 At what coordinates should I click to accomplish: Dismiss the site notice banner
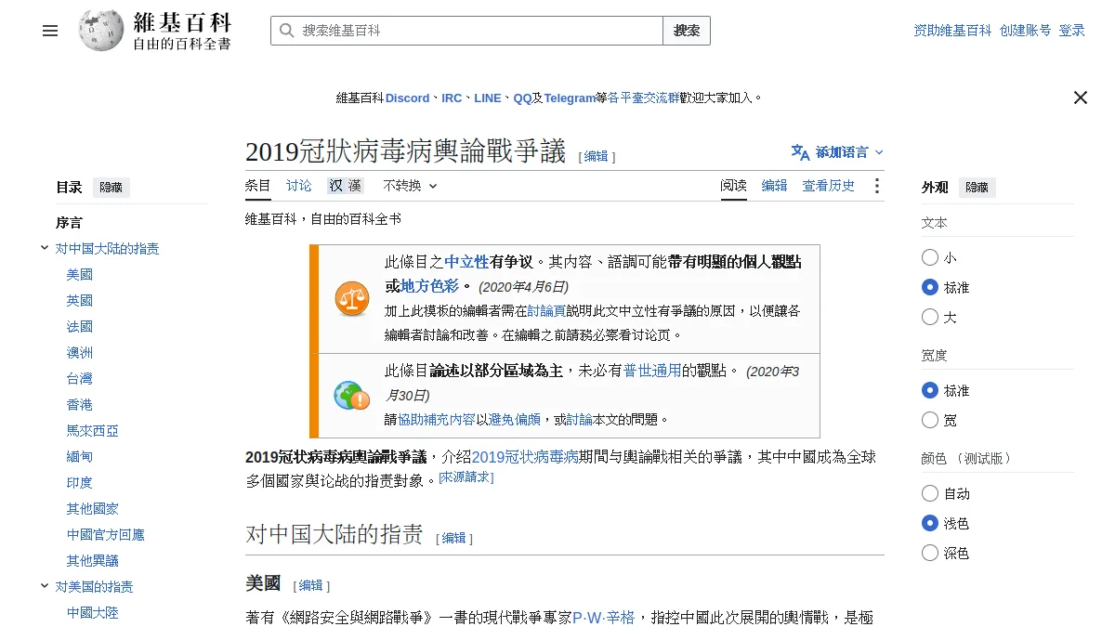coord(1080,98)
